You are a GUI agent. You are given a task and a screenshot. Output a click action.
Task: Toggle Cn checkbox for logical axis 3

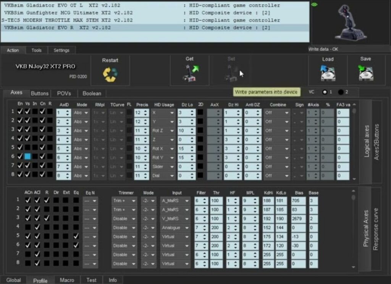(x=42, y=129)
